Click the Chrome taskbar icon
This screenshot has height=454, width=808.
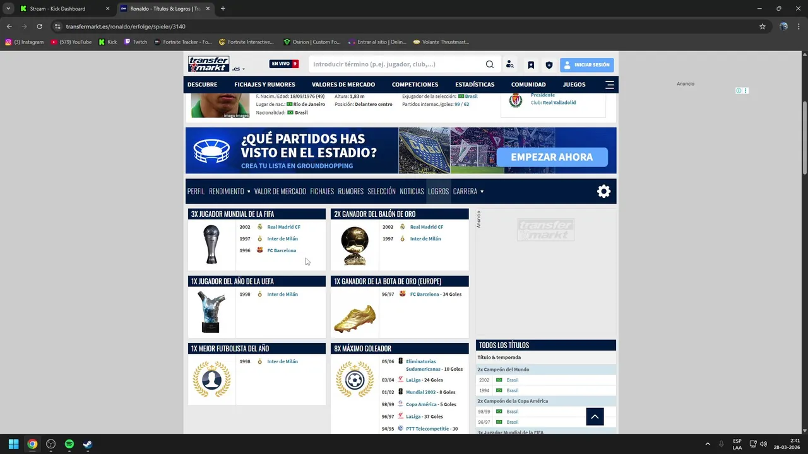click(32, 444)
